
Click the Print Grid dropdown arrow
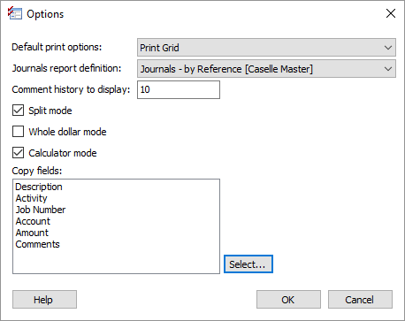pyautogui.click(x=388, y=48)
